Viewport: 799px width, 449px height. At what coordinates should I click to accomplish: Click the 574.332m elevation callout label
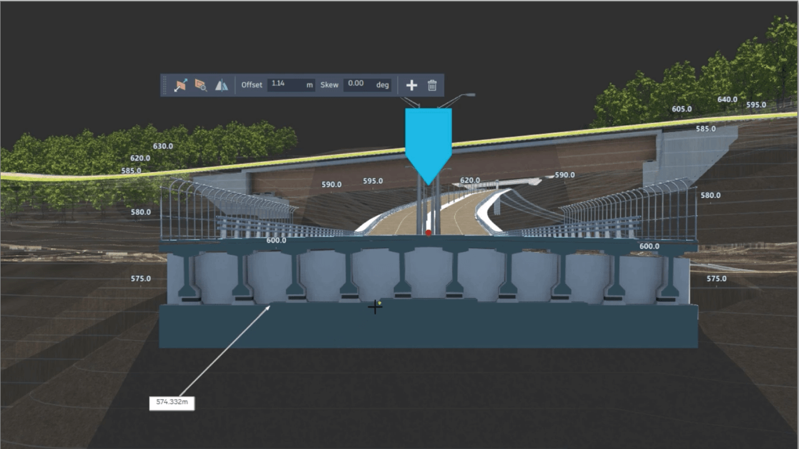pos(172,402)
